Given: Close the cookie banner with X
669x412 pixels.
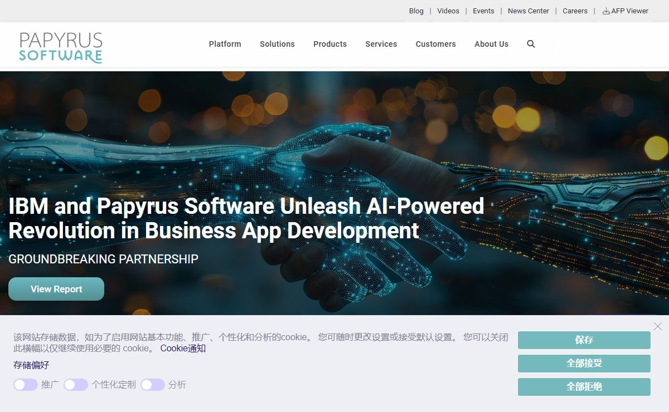Looking at the screenshot, I should tap(658, 326).
